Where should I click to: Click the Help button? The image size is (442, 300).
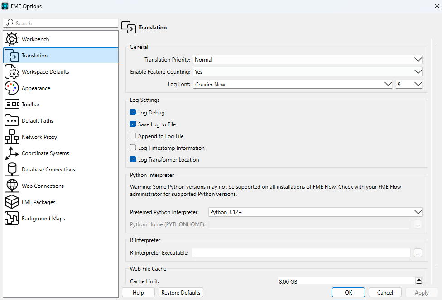(x=138, y=293)
